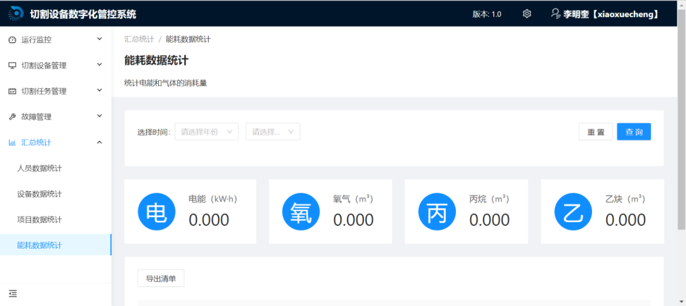Click the blue 氧 circle icon
The width and height of the screenshot is (686, 306).
(300, 211)
